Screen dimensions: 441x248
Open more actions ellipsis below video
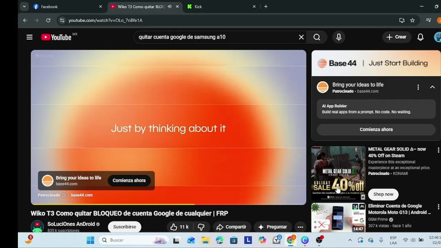click(x=300, y=227)
